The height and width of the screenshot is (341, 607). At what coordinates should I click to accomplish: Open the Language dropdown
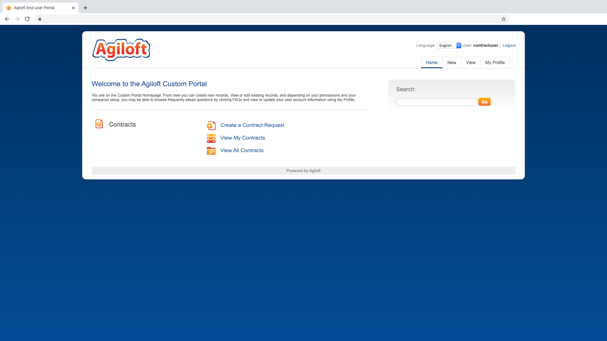click(449, 45)
